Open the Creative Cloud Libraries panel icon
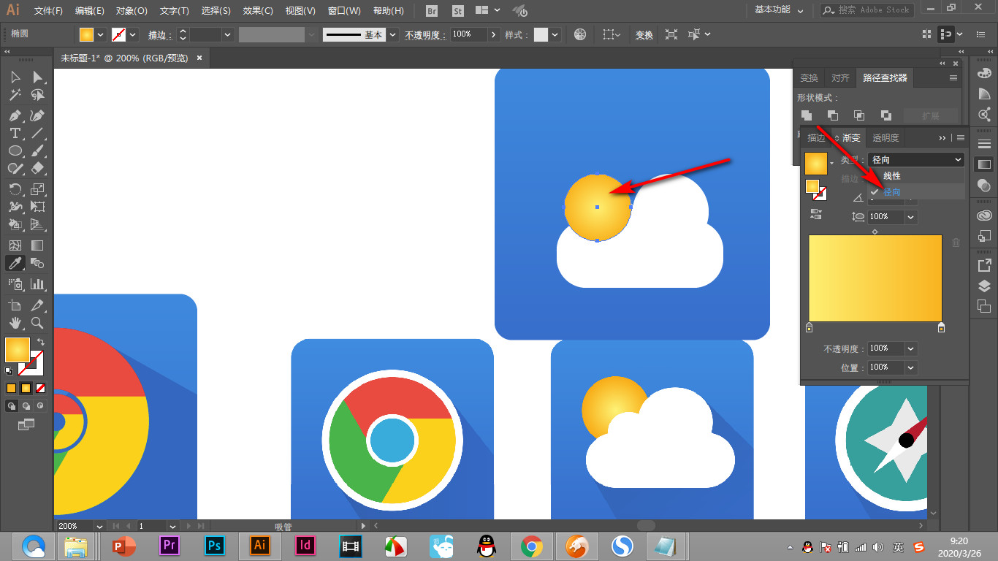998x561 pixels. pos(984,215)
